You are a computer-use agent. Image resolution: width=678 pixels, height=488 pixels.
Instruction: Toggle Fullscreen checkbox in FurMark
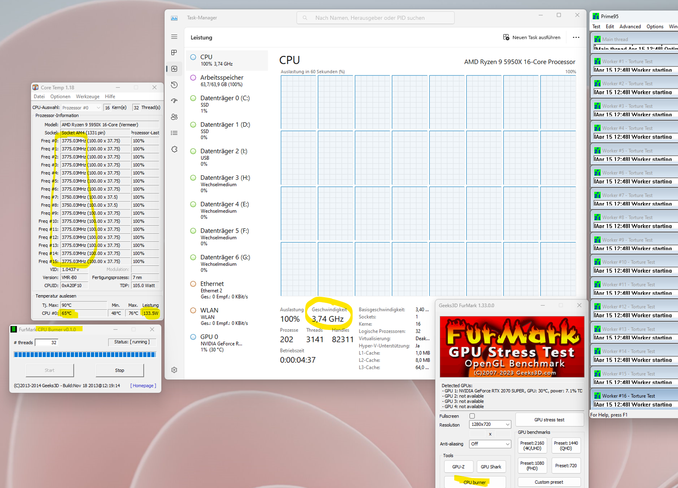tap(472, 416)
